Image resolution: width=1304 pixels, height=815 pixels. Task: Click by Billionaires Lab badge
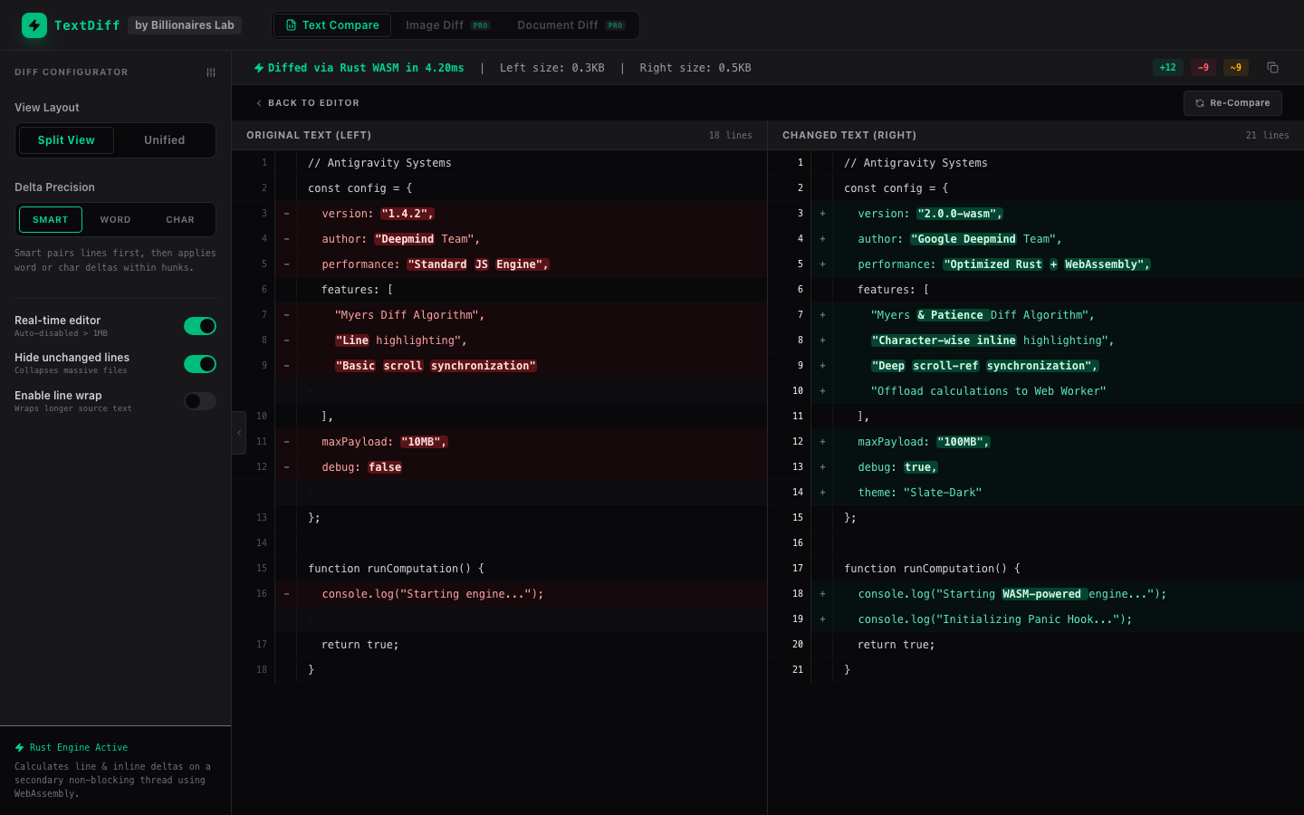coord(185,25)
